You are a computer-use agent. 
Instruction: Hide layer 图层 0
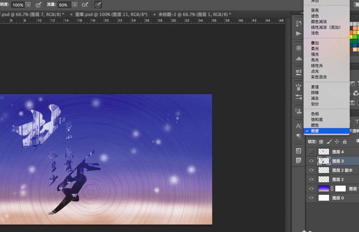(x=311, y=198)
